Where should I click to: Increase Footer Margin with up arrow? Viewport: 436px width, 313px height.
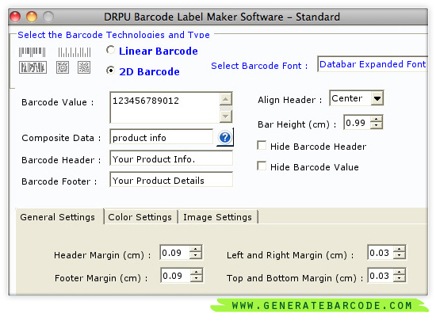[197, 272]
